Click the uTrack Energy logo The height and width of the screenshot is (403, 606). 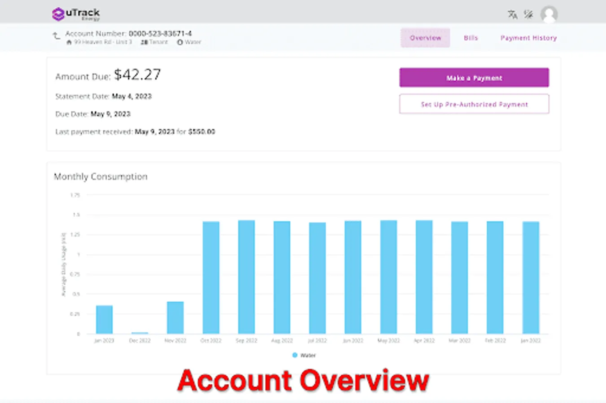(76, 14)
